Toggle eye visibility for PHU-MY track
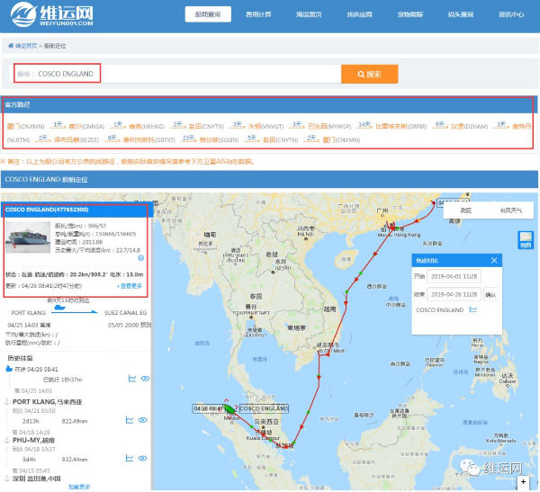 click(144, 459)
